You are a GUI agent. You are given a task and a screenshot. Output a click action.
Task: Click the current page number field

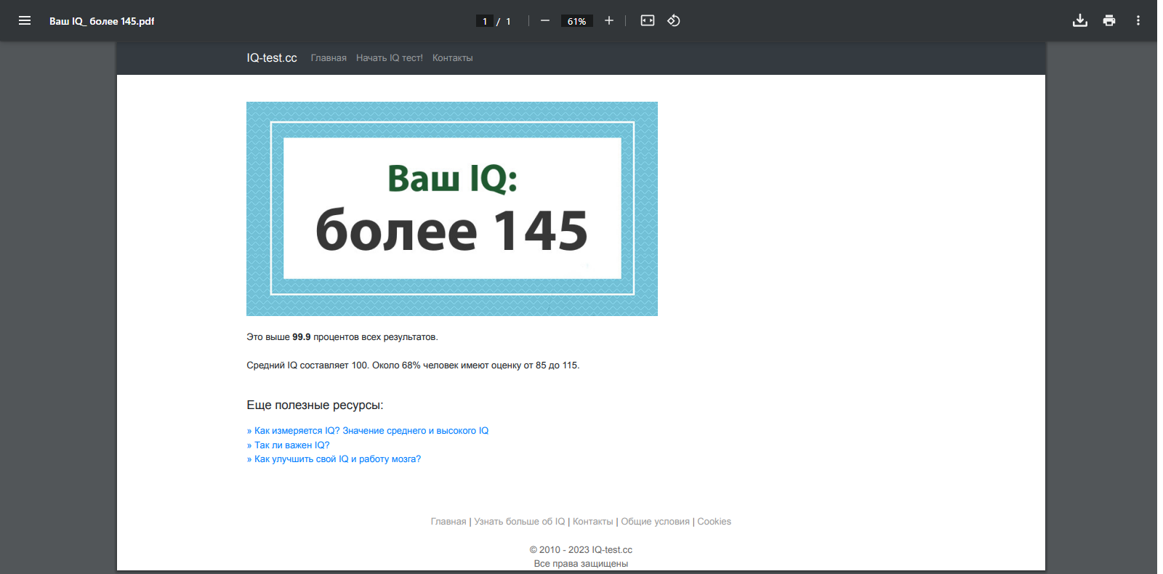click(485, 21)
